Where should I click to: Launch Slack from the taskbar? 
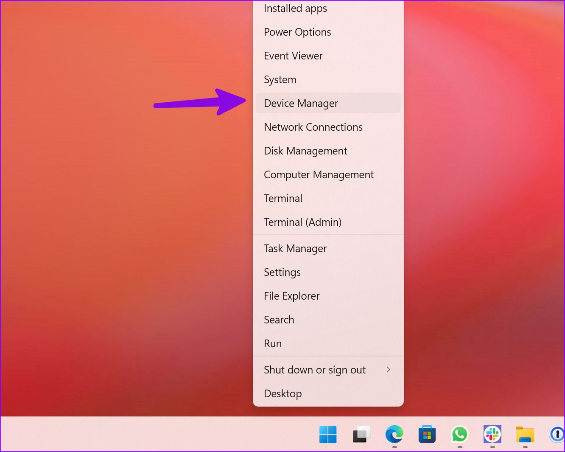click(x=492, y=434)
